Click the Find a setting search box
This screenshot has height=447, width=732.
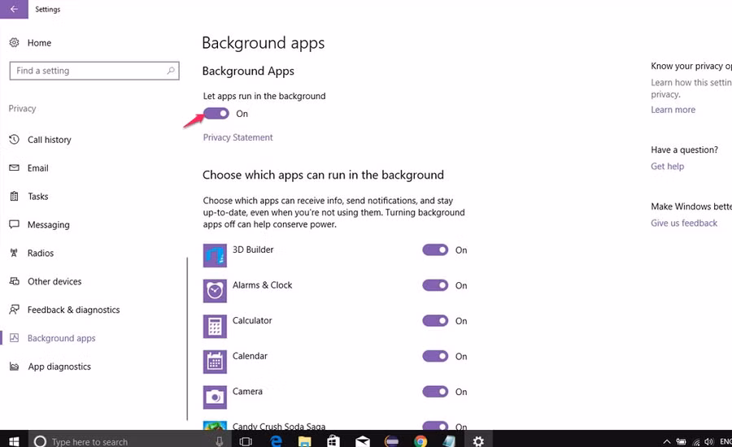pyautogui.click(x=89, y=71)
